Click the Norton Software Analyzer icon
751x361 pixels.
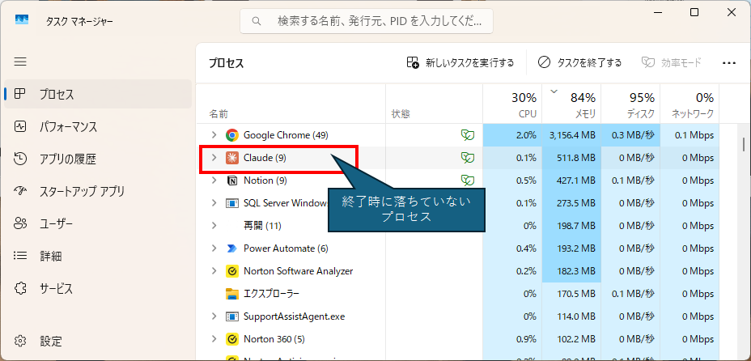232,271
